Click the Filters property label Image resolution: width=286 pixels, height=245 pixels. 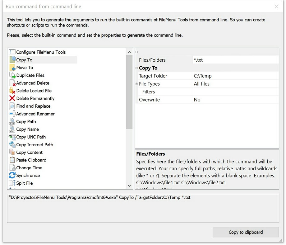point(149,92)
